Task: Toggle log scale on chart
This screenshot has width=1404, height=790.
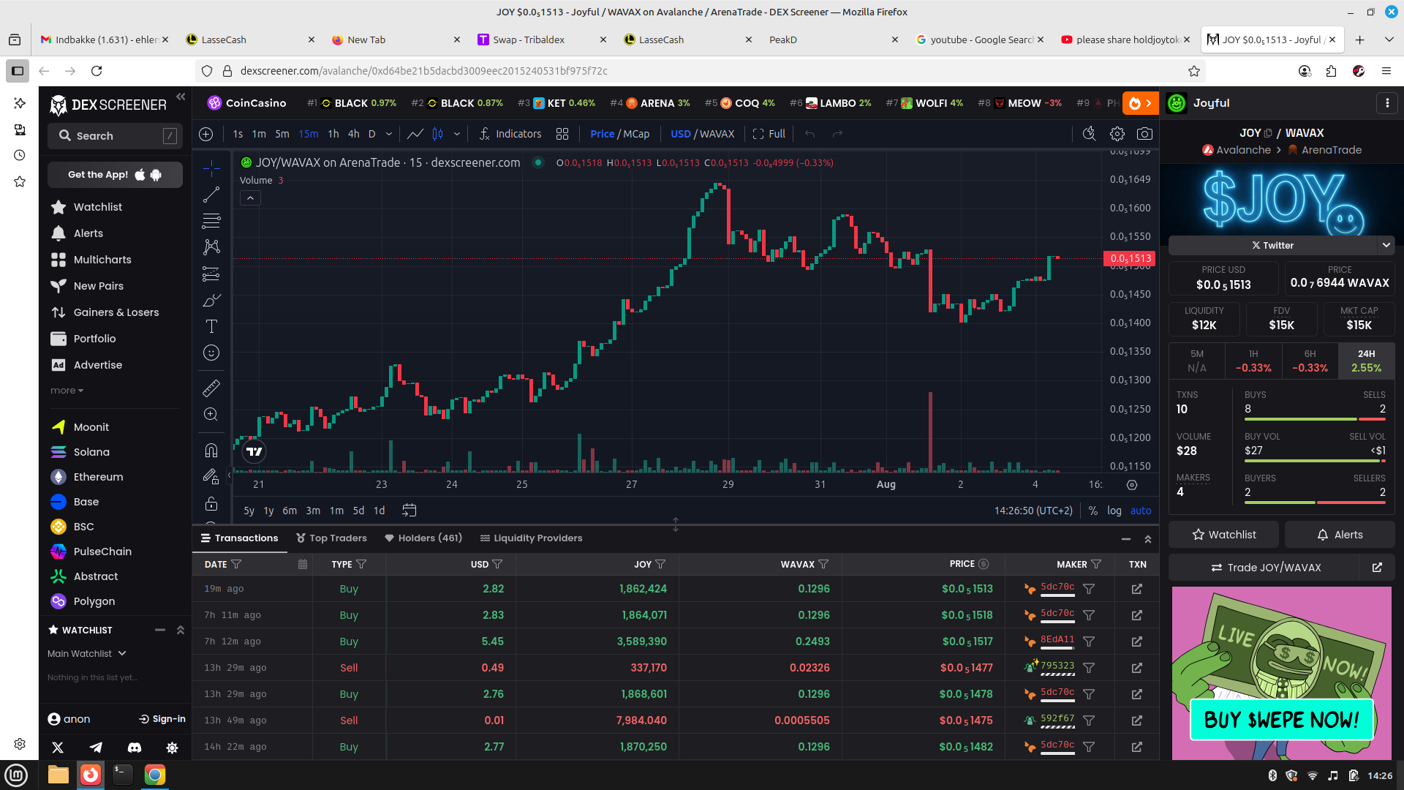Action: 1114,511
